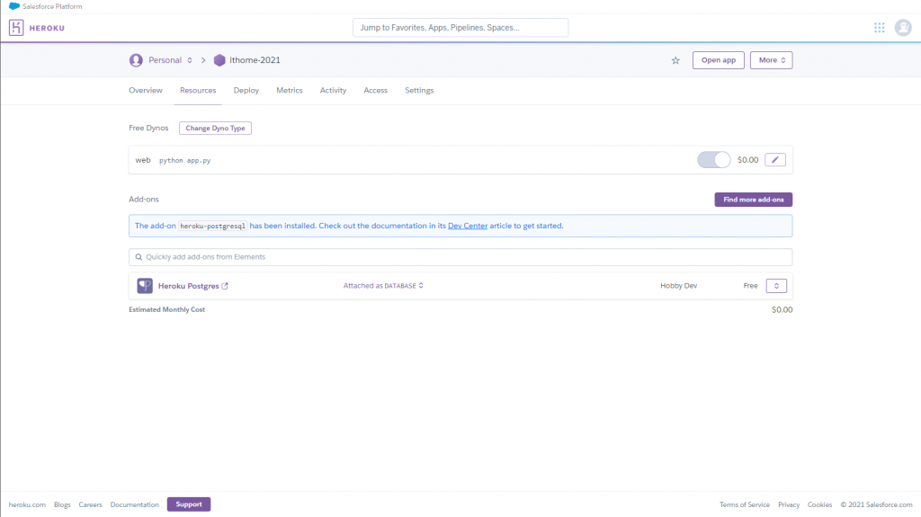Viewport: 921px width, 517px height.
Task: Click the Personal account avatar icon
Action: [136, 60]
